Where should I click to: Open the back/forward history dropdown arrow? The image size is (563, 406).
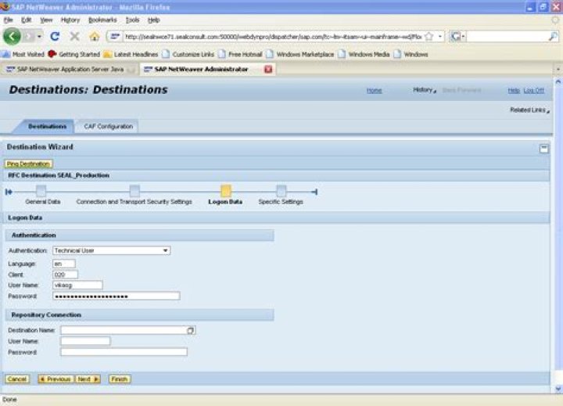point(39,36)
